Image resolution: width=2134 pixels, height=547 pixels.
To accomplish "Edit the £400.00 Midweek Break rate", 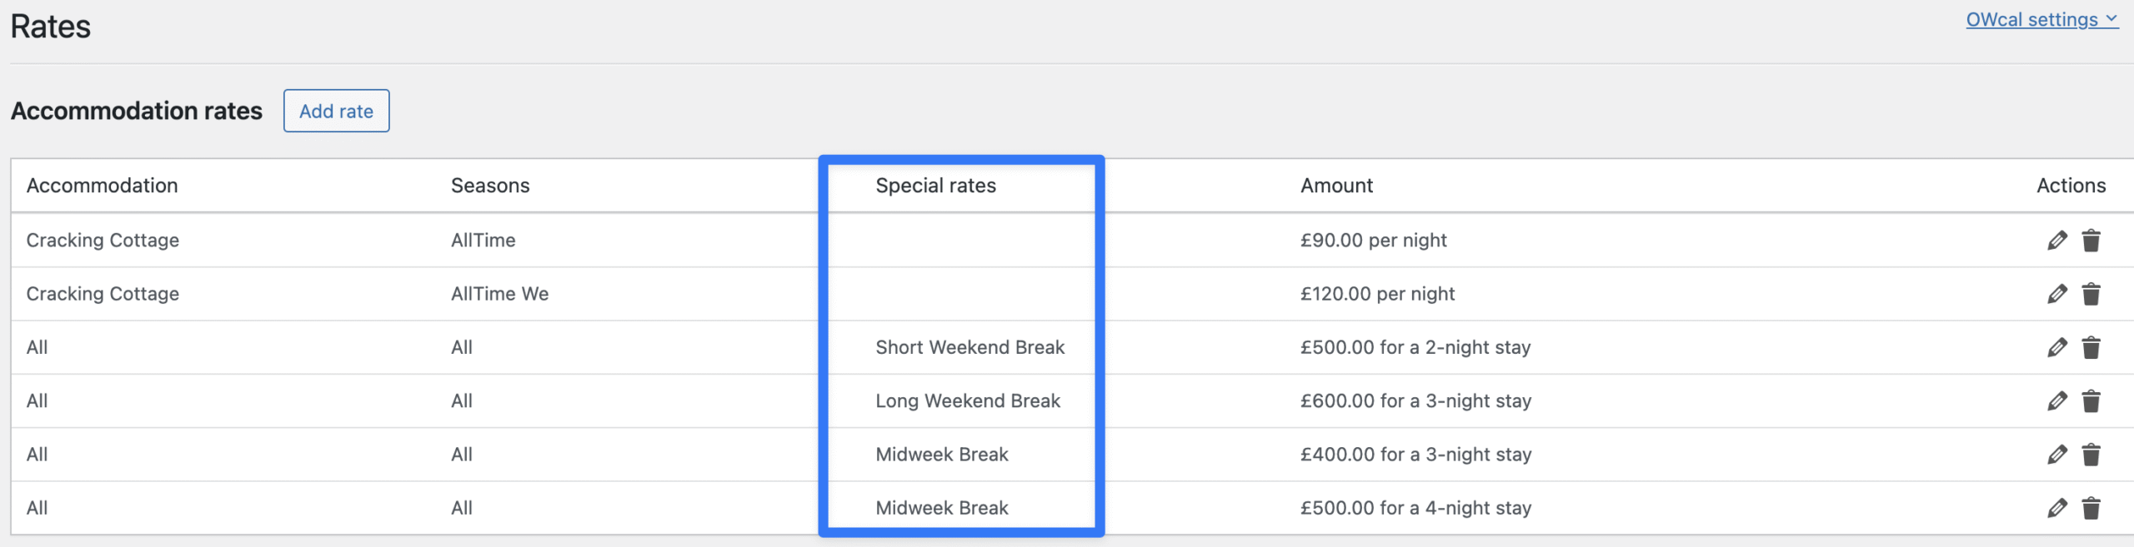I will click(2056, 455).
